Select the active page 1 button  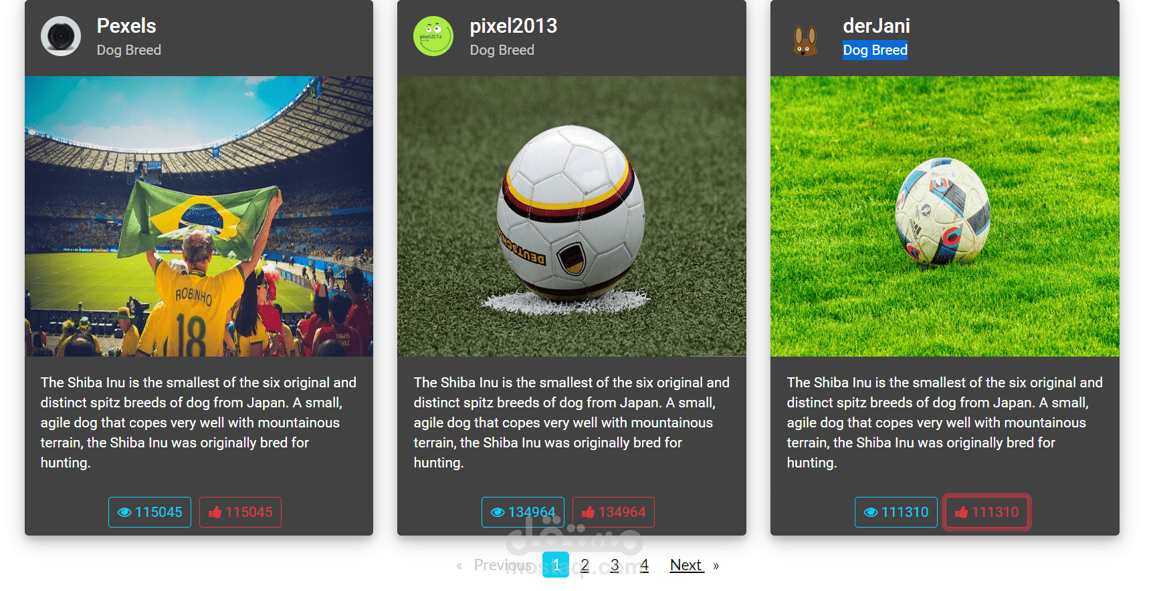click(556, 565)
